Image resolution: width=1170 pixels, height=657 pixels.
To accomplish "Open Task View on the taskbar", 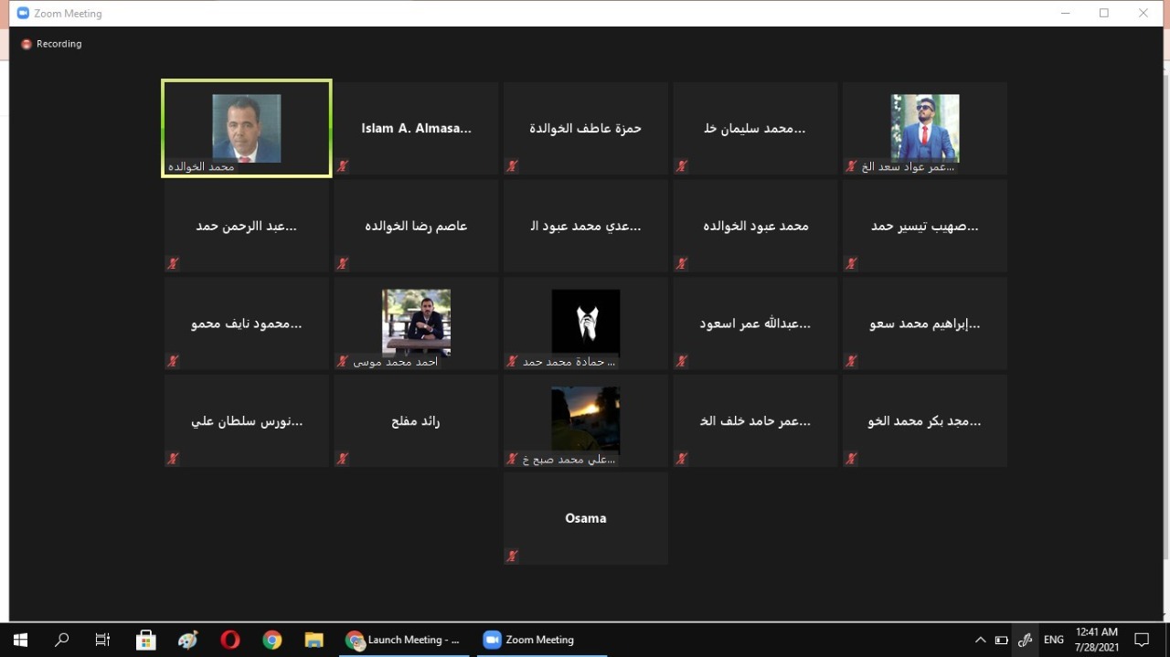I will pos(103,640).
